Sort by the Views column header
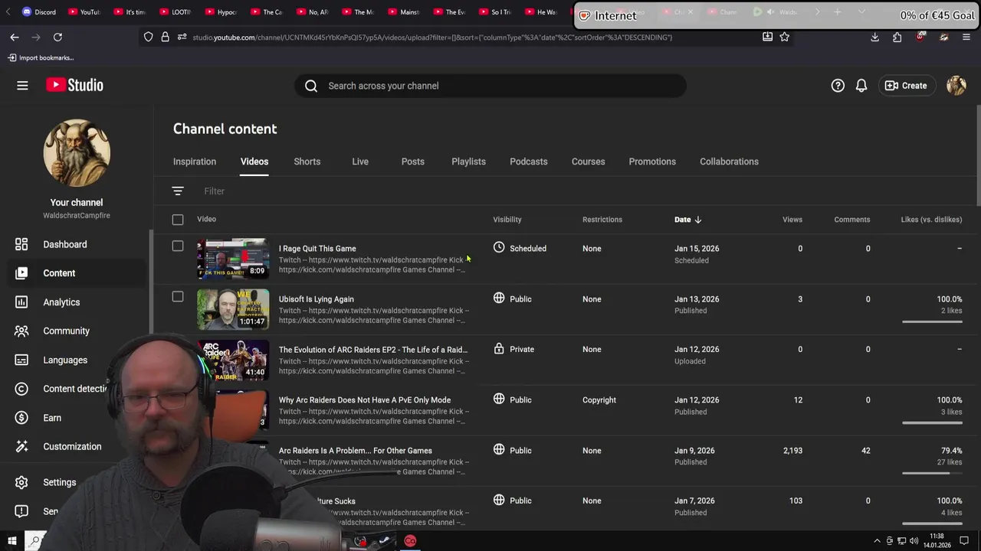Screen dimensions: 981x551 pyautogui.click(x=792, y=220)
